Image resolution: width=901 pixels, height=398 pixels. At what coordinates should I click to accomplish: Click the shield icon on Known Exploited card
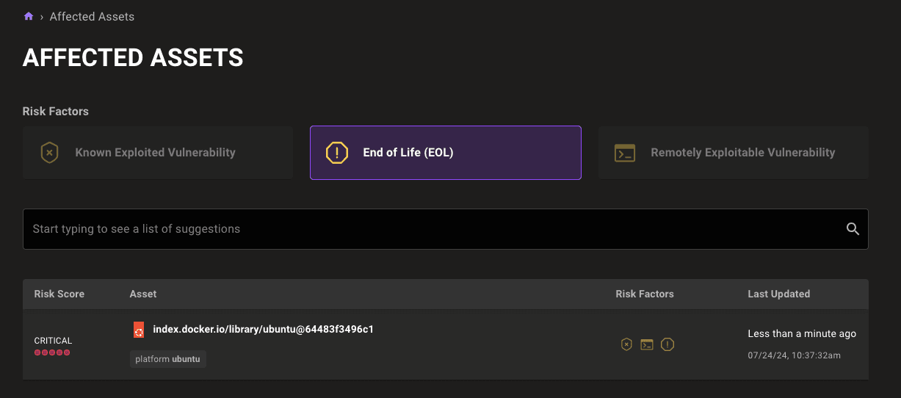[49, 153]
